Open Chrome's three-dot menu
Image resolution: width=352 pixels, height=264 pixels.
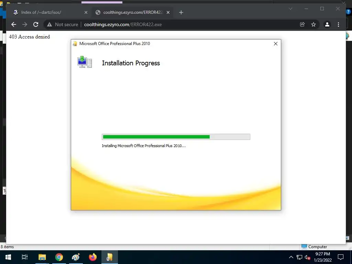[338, 24]
